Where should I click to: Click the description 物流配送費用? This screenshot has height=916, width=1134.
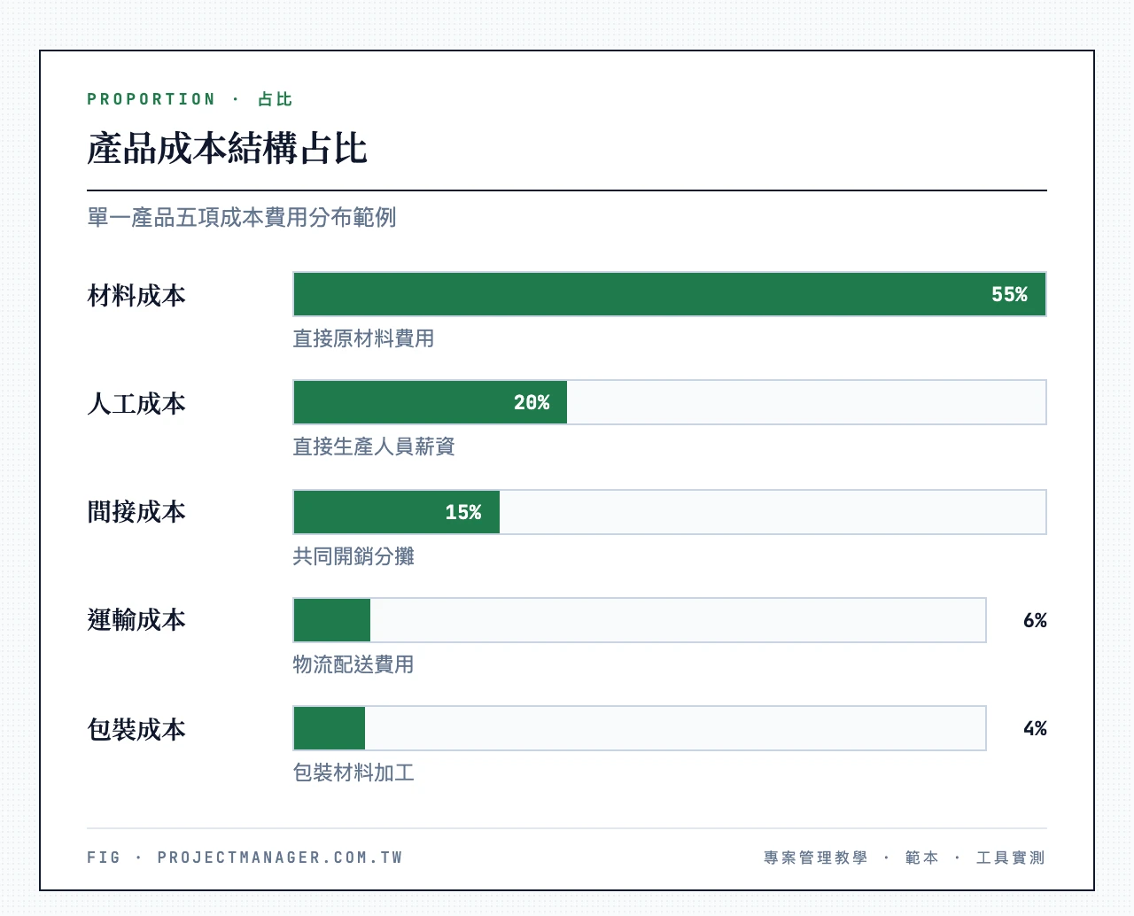click(x=353, y=664)
